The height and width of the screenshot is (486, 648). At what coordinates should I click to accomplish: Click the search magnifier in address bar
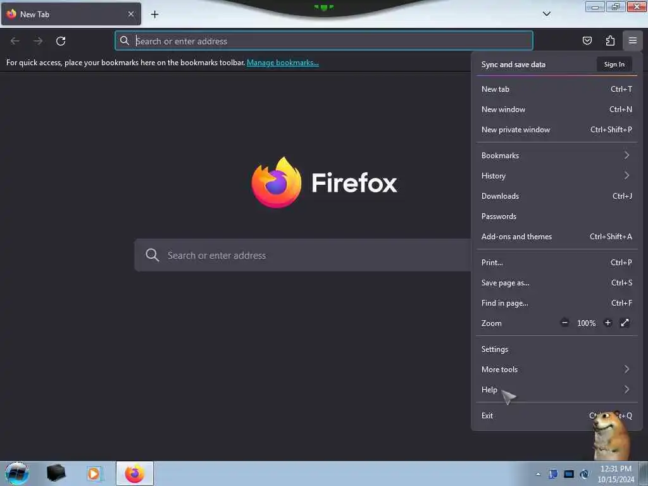coord(125,40)
